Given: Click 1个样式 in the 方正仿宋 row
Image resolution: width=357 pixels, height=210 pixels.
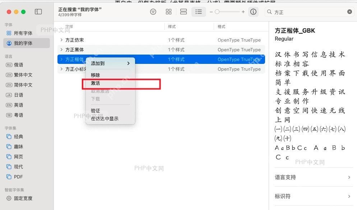Looking at the screenshot, I should point(176,40).
